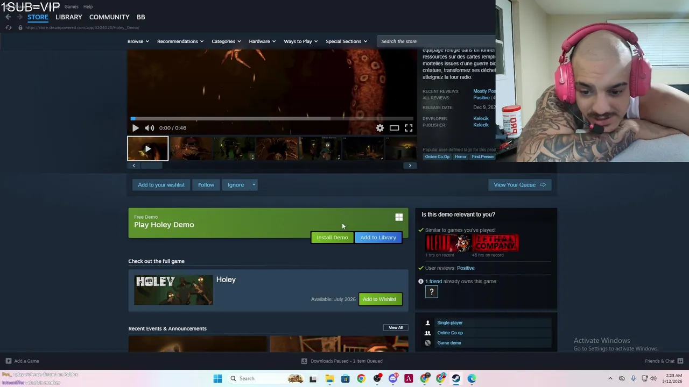The height and width of the screenshot is (387, 689).
Task: Click Add a Game in footer
Action: point(22,361)
